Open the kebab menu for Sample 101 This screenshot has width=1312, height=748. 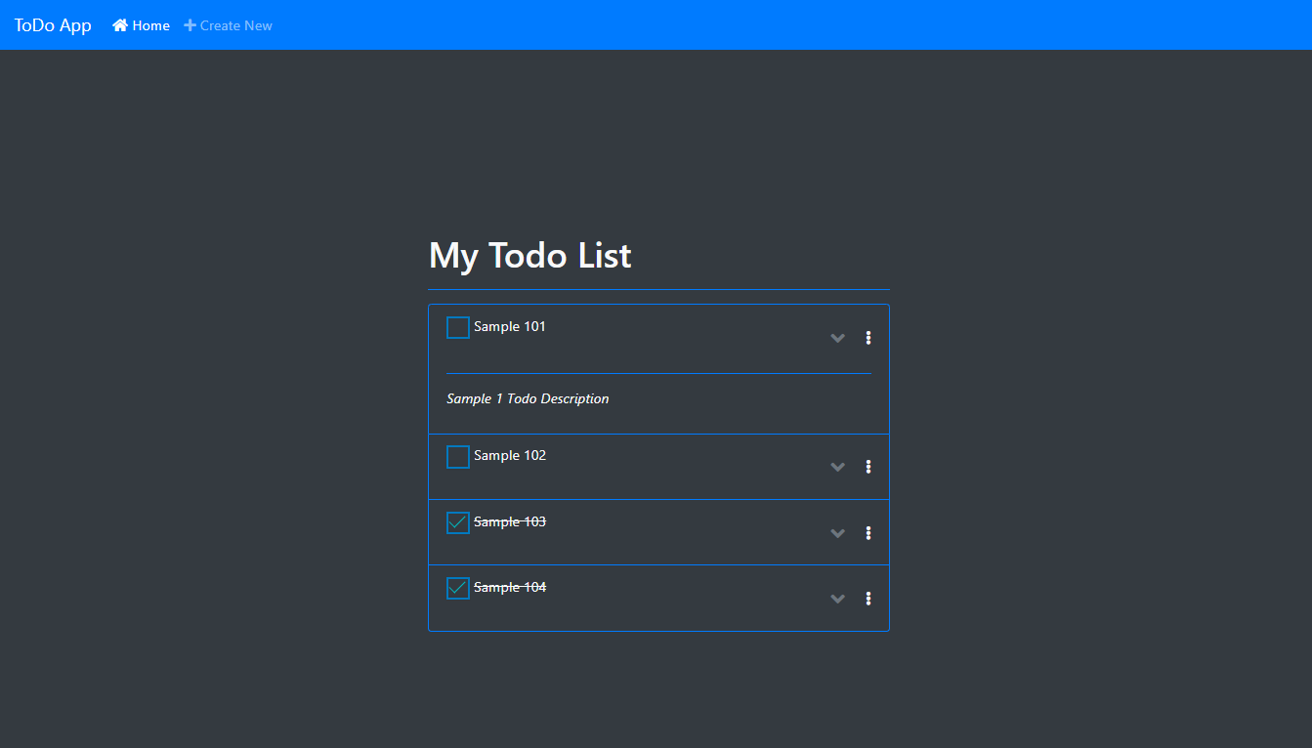[868, 337]
